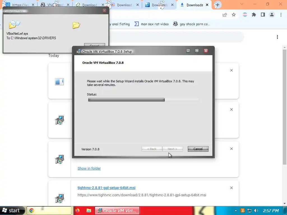Screen dimensions: 287x215
Task: Click the striped flag extension icon
Action: click(x=245, y=15)
